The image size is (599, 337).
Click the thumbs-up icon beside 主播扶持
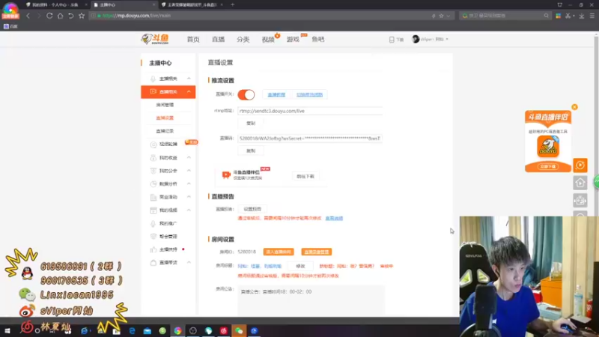click(x=153, y=249)
